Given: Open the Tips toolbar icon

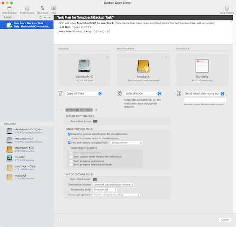Looking at the screenshot, I should 54,10.
